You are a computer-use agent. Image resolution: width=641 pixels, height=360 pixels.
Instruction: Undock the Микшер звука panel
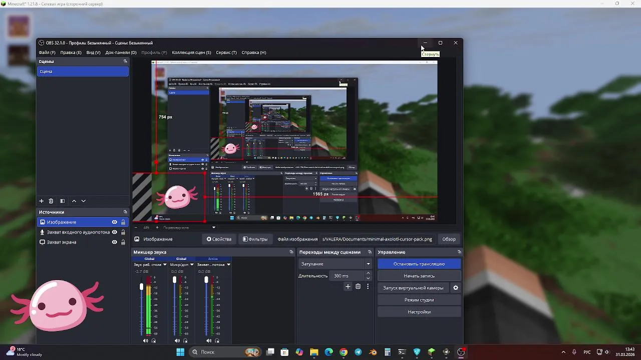pyautogui.click(x=291, y=252)
